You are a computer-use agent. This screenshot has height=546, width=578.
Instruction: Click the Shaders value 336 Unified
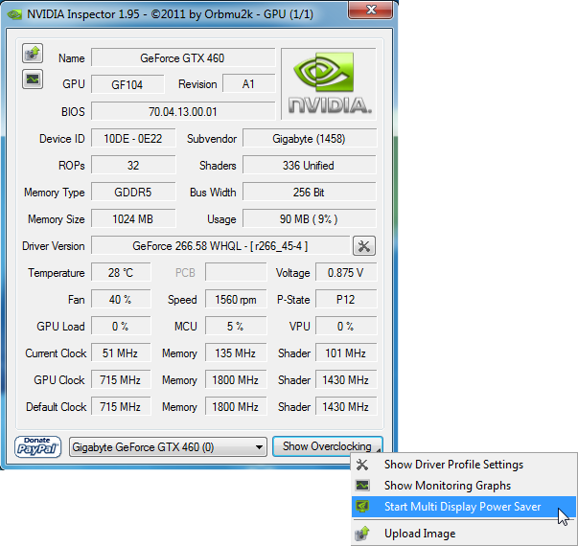310,166
